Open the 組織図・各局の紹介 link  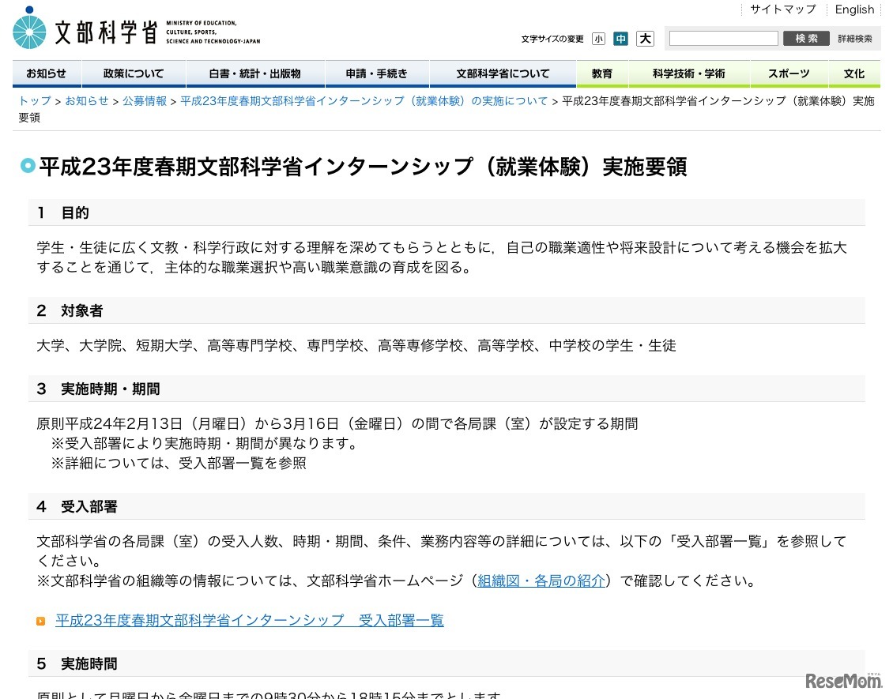pyautogui.click(x=541, y=581)
